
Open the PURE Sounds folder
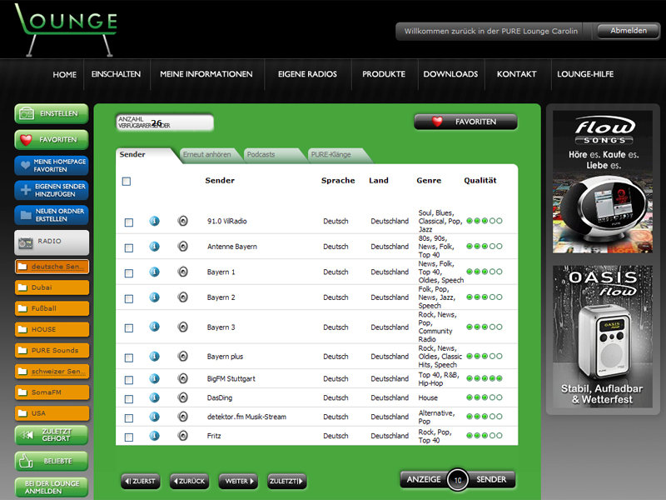pos(52,350)
